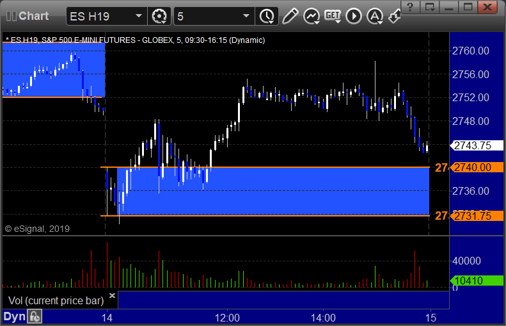Click the 2756.00 price axis label
Screen dimensions: 506x326
coord(471,74)
